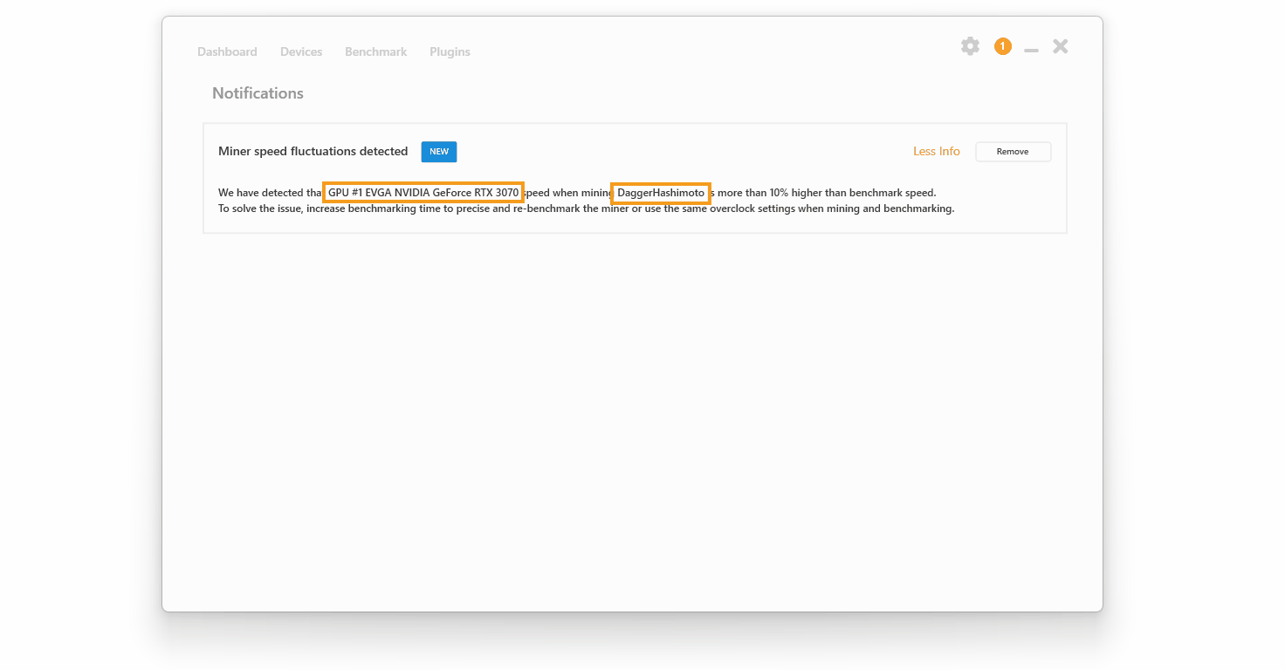
Task: Select the miner speed fluctuations notification title
Action: point(313,151)
